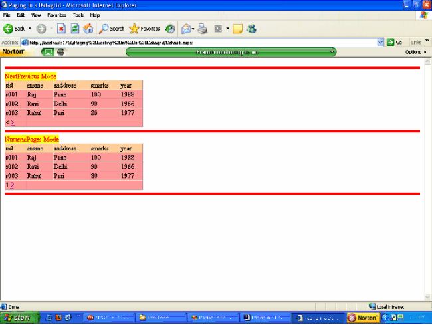Open the Help menu
The height and width of the screenshot is (325, 432).
[x=95, y=15]
